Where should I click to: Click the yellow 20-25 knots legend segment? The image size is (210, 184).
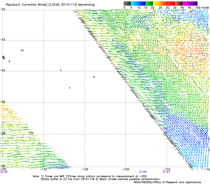point(157,3)
